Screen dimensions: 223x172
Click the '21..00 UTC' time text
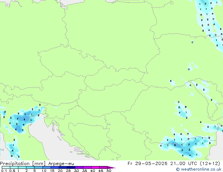(x=184, y=164)
